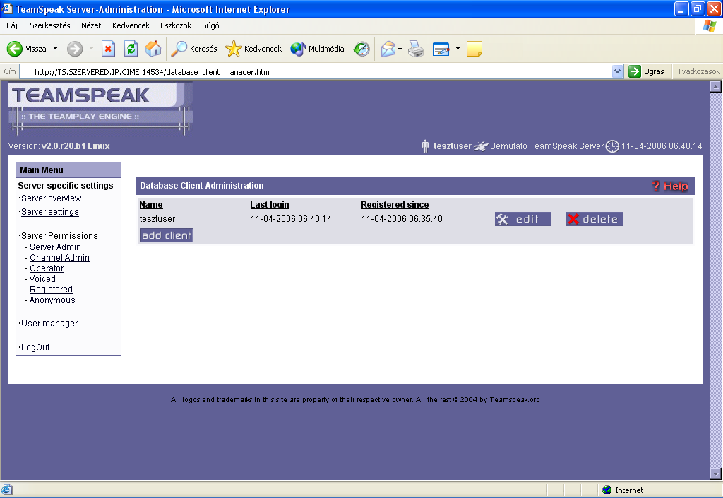Open the Mail button dropdown
723x498 pixels.
pyautogui.click(x=400, y=49)
